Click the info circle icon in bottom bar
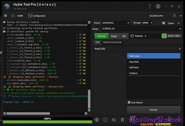Viewport: 185px width, 126px height. click(105, 120)
